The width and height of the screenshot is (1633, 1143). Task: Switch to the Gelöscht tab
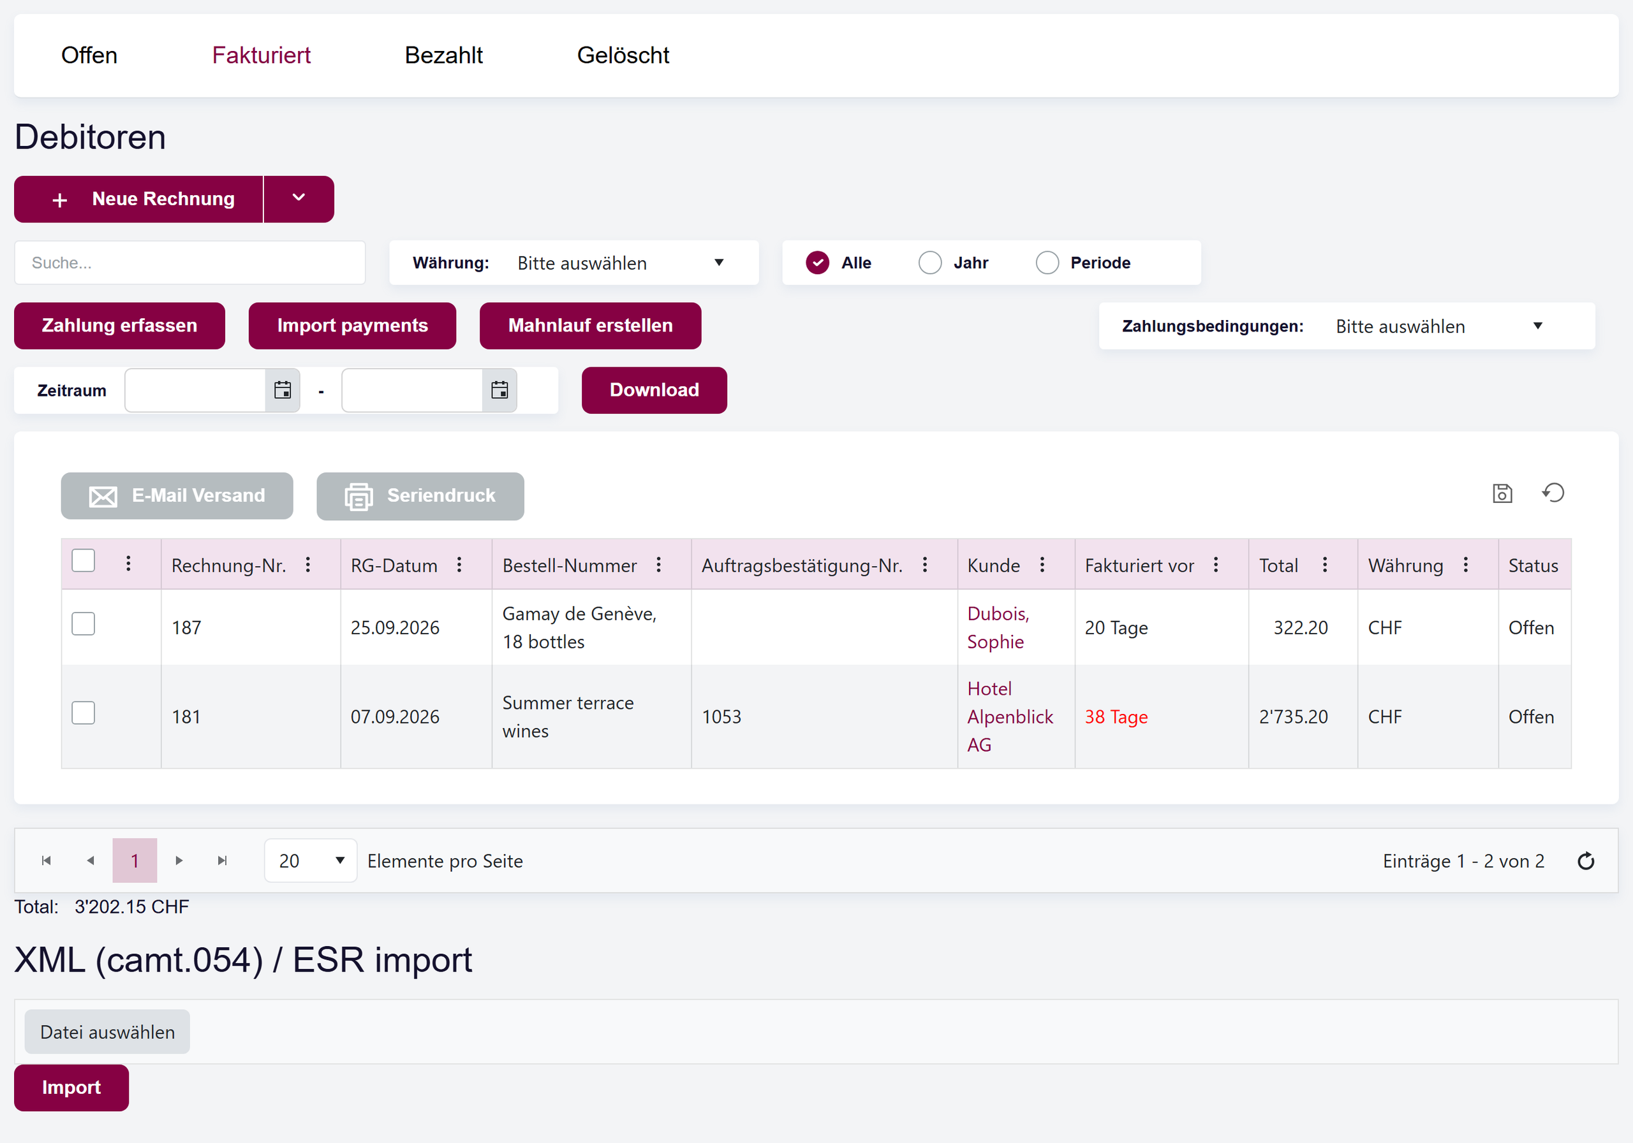[x=623, y=55]
